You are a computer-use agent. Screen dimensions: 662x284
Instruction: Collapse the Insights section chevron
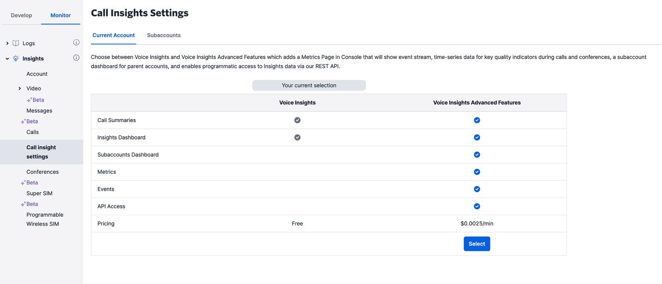pos(7,59)
